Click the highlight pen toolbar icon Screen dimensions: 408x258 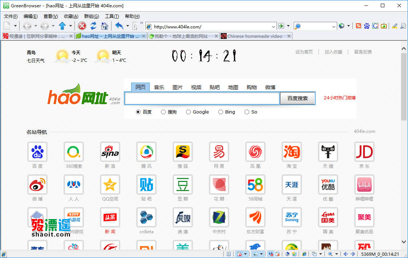tap(395, 26)
